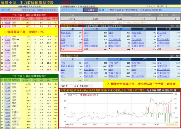181x129 pixels.
Task: Open 統一 broker link with value 191
Action: (x=86, y=33)
